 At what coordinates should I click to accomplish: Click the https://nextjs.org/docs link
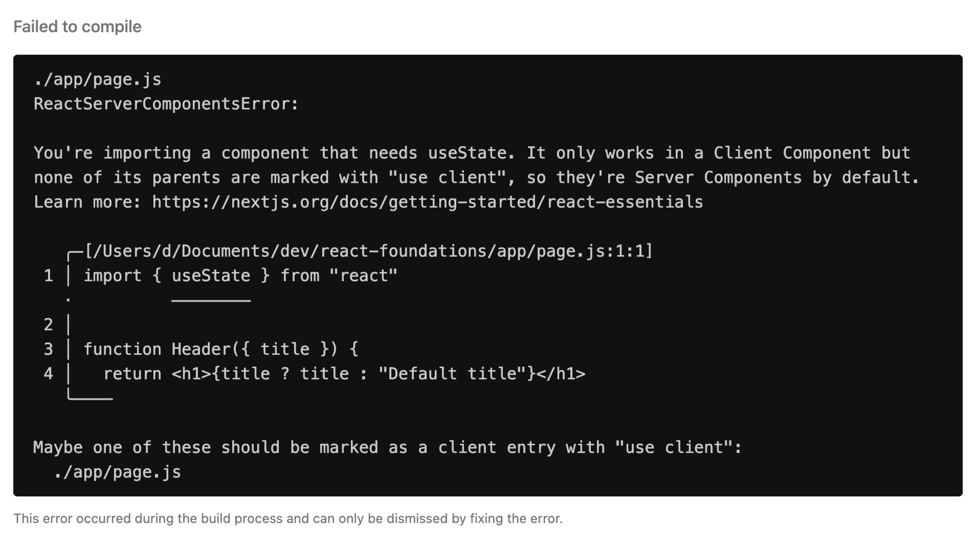coord(427,201)
